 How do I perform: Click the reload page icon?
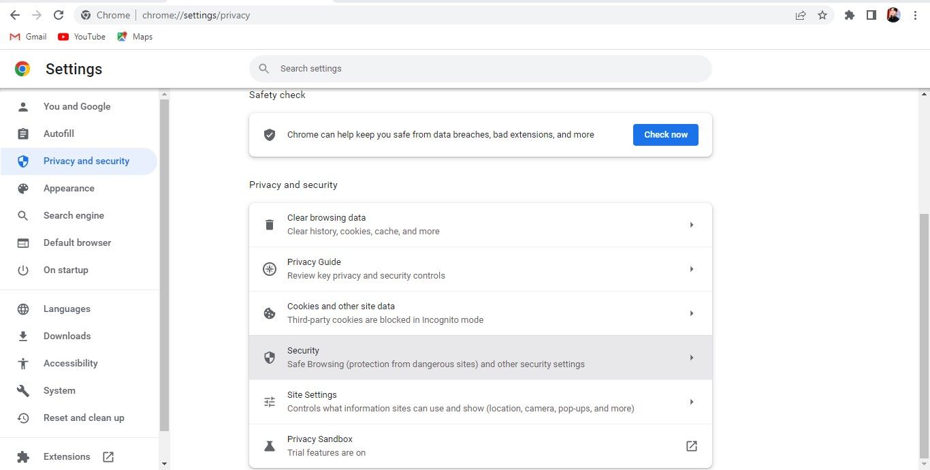pos(58,14)
